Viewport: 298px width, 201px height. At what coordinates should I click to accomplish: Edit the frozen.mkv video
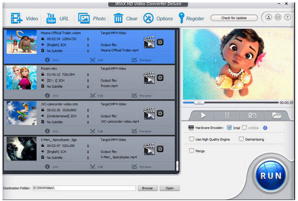[x=96, y=96]
